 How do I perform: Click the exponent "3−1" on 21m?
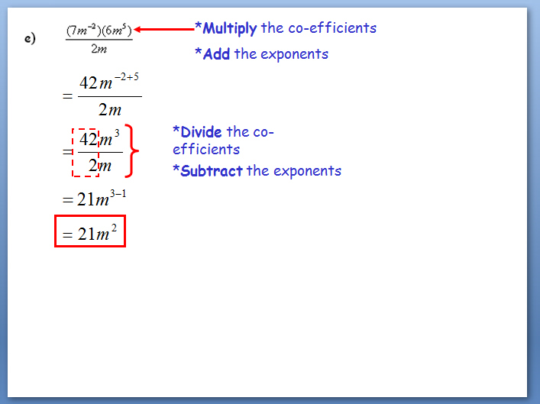[117, 194]
